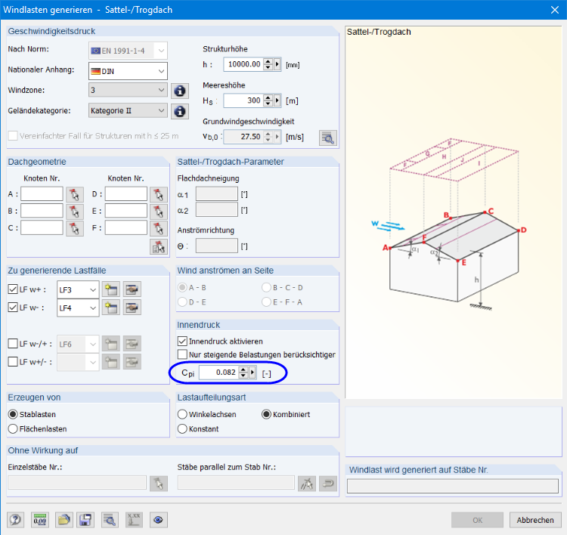The width and height of the screenshot is (567, 535).
Task: Enable LF w+/- load case checkbox
Action: [x=13, y=361]
